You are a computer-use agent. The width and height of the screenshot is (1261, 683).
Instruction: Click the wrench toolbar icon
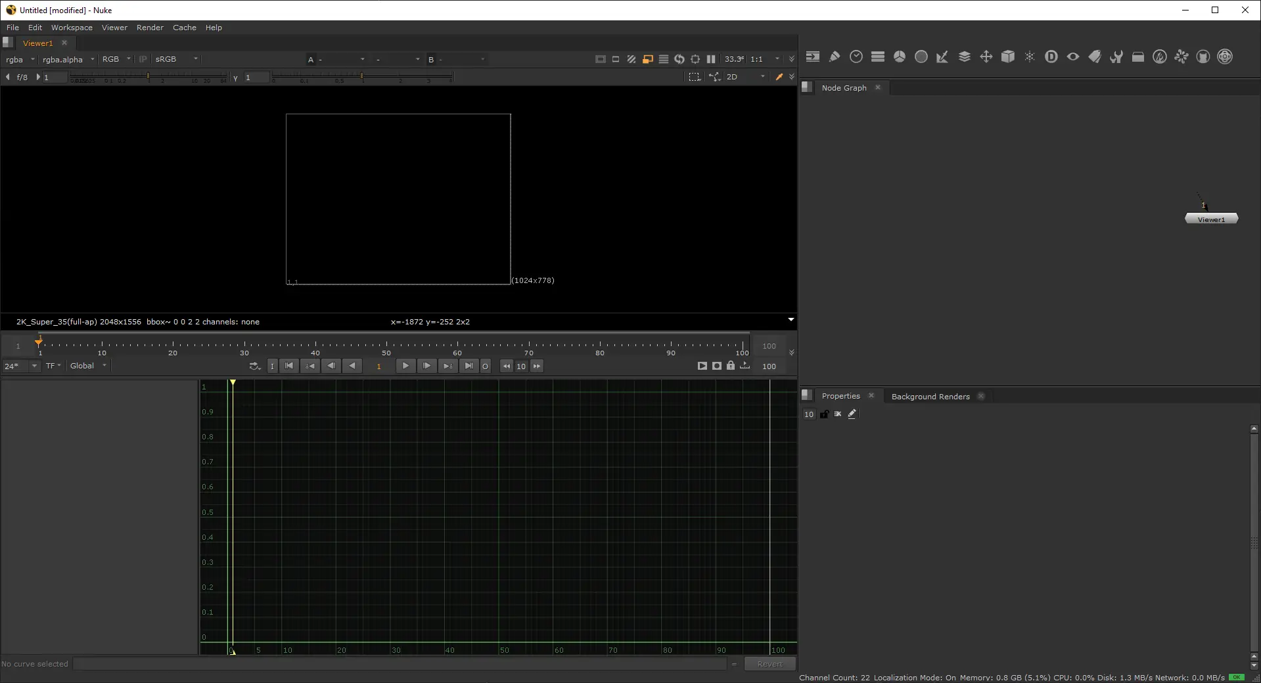pos(1116,57)
